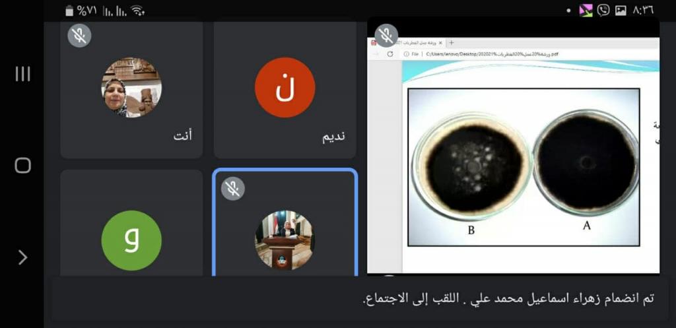This screenshot has height=328, width=676.
Task: Tap the Wi-Fi indicator in the status bar
Action: tap(137, 11)
